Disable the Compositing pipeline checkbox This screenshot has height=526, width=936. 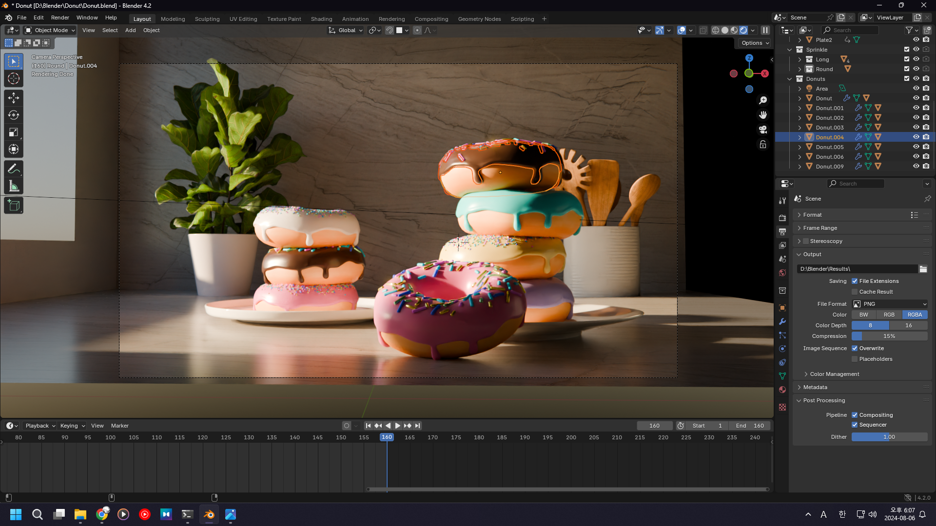click(x=855, y=415)
